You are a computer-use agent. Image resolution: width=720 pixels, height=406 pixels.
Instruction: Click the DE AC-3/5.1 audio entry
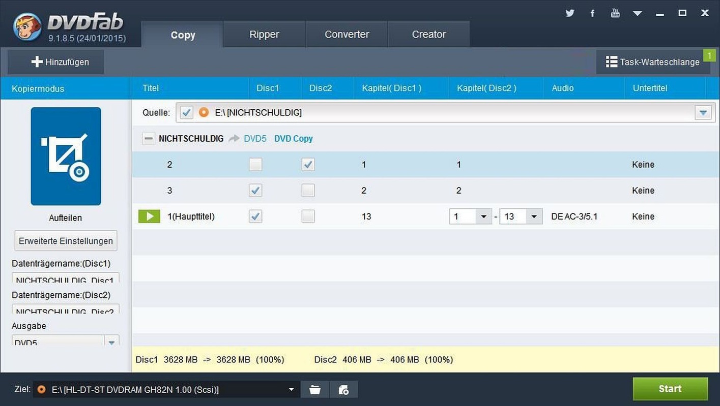click(574, 216)
